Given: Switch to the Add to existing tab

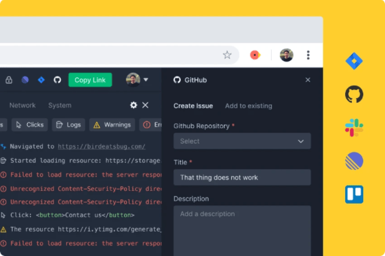Looking at the screenshot, I should [x=248, y=106].
